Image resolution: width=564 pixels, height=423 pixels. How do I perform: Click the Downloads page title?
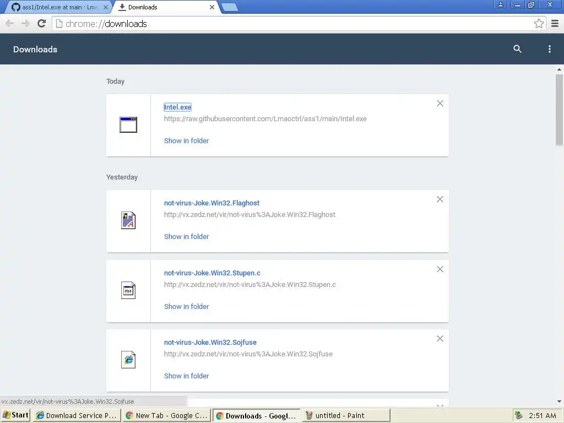pyautogui.click(x=35, y=49)
